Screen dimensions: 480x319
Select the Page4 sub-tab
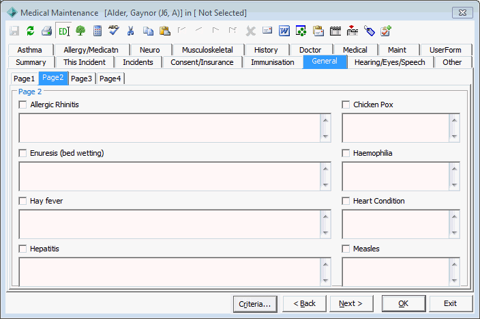pyautogui.click(x=110, y=79)
